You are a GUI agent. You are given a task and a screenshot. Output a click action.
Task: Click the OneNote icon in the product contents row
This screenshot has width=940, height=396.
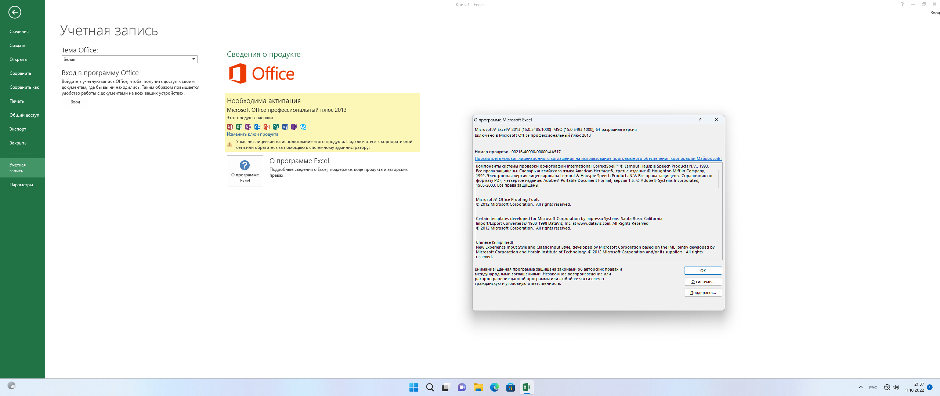pos(248,127)
